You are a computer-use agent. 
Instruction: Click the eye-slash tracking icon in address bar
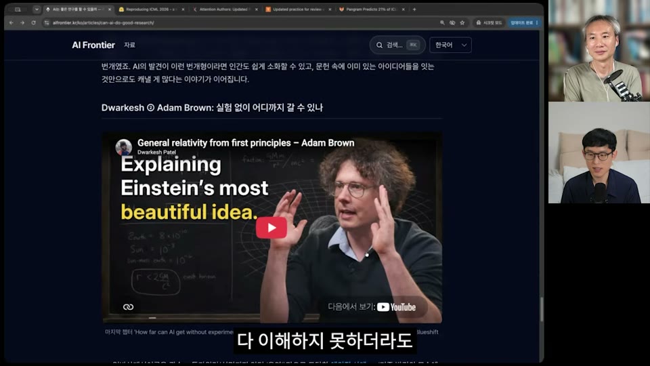(x=452, y=23)
